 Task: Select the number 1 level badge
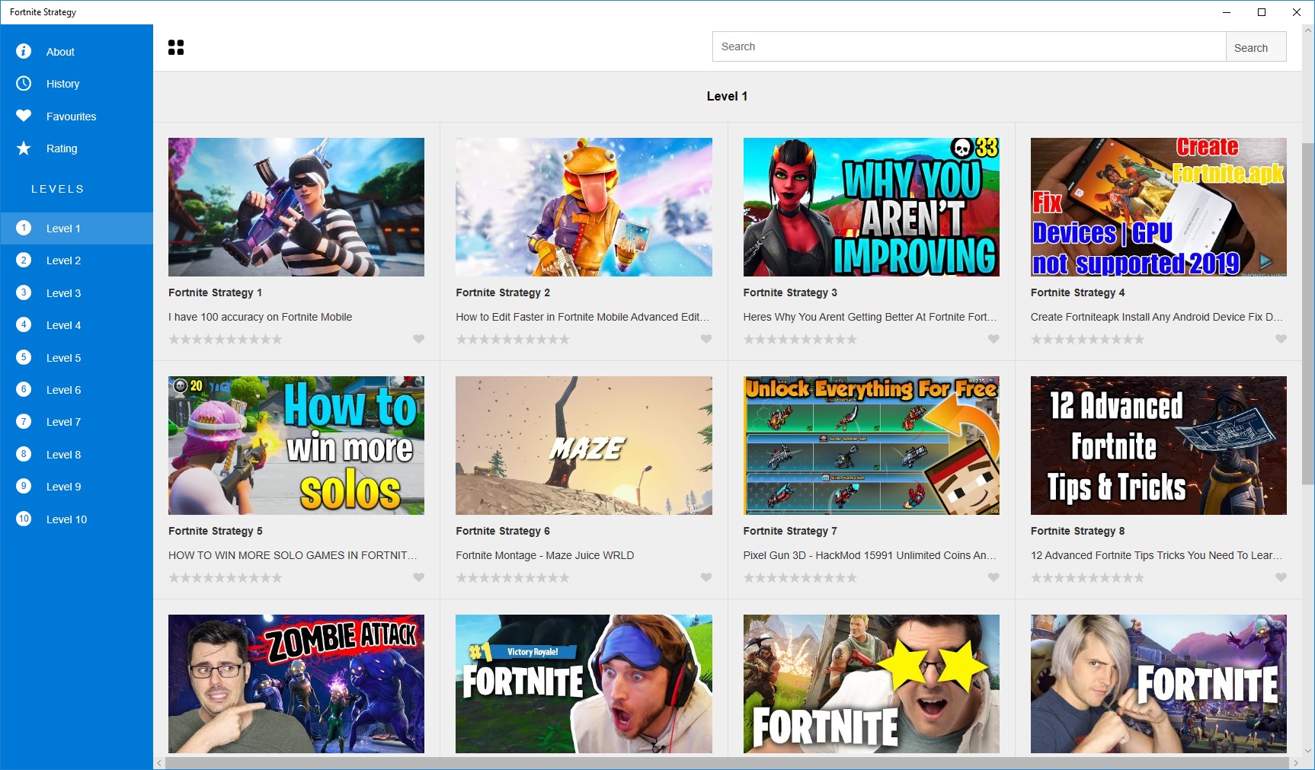24,228
